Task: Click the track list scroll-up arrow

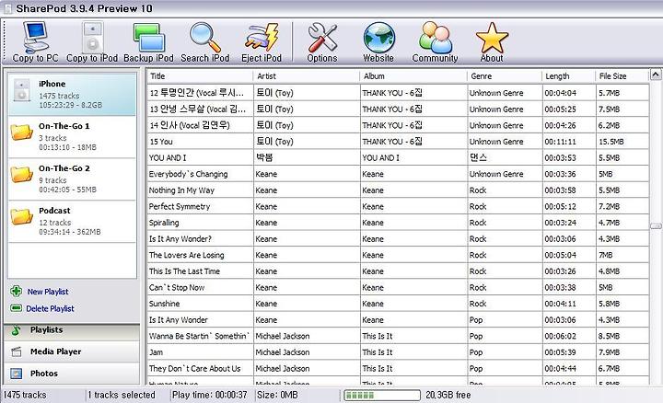Action: (656, 75)
